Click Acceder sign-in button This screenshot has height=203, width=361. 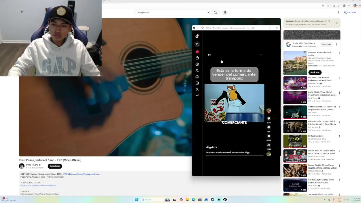coord(350,12)
